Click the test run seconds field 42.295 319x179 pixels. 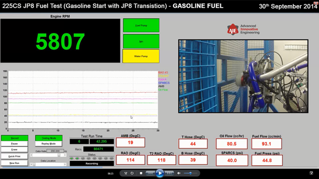click(x=102, y=141)
